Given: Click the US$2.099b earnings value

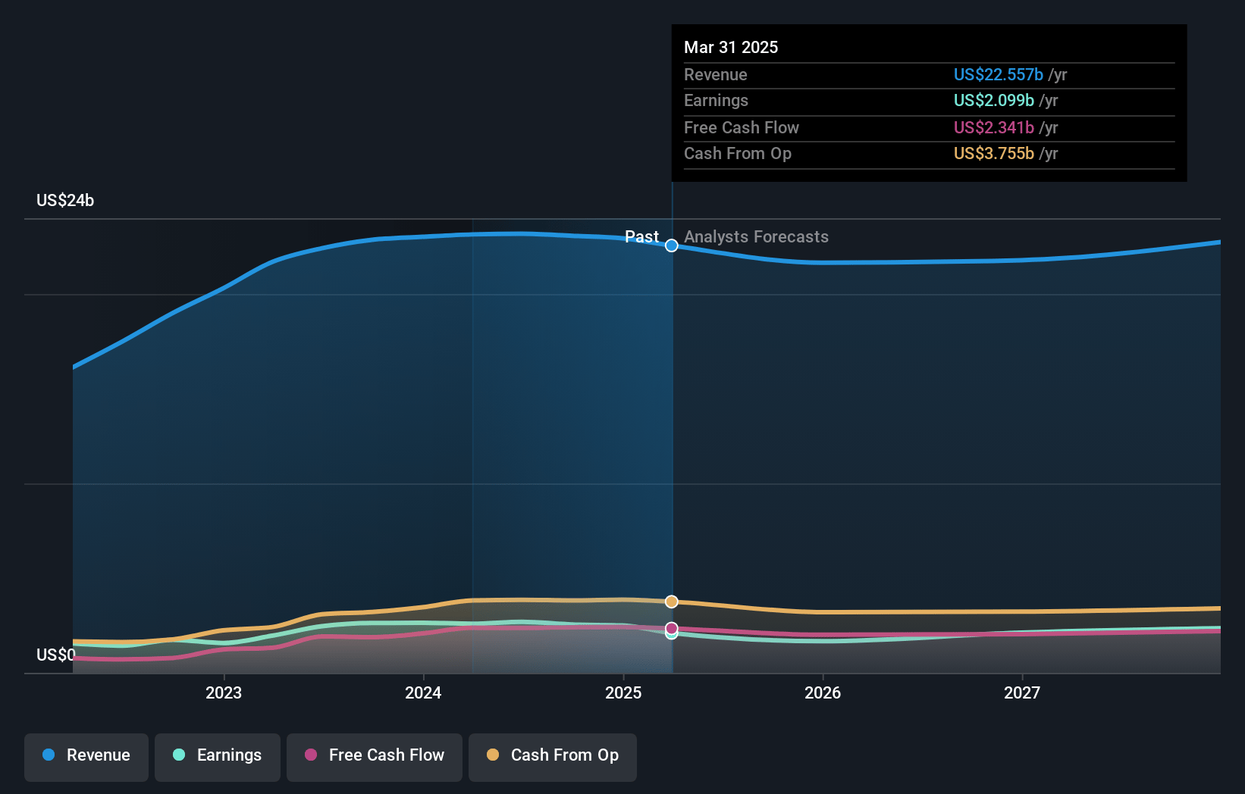Looking at the screenshot, I should [x=994, y=100].
